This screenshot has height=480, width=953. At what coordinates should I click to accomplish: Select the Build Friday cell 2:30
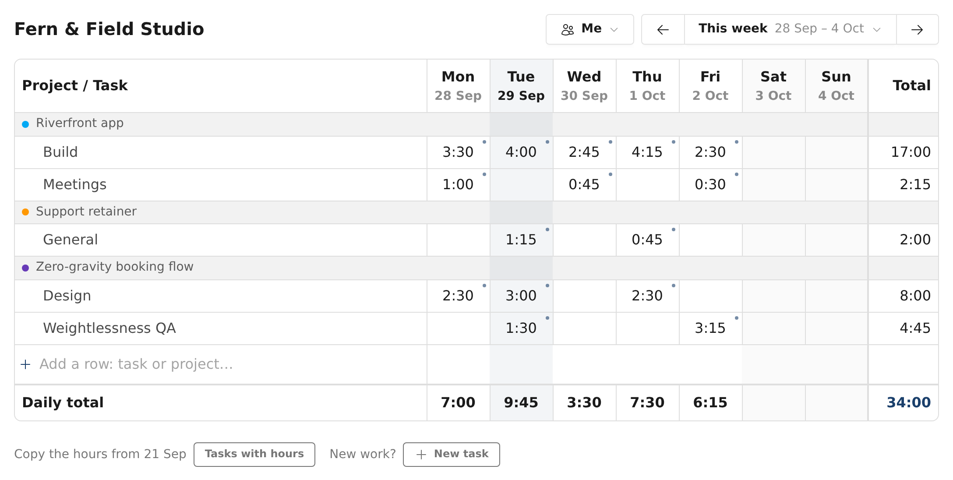pyautogui.click(x=710, y=152)
